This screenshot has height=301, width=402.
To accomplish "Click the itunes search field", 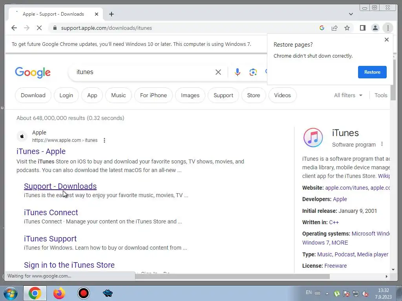I will coord(144,72).
